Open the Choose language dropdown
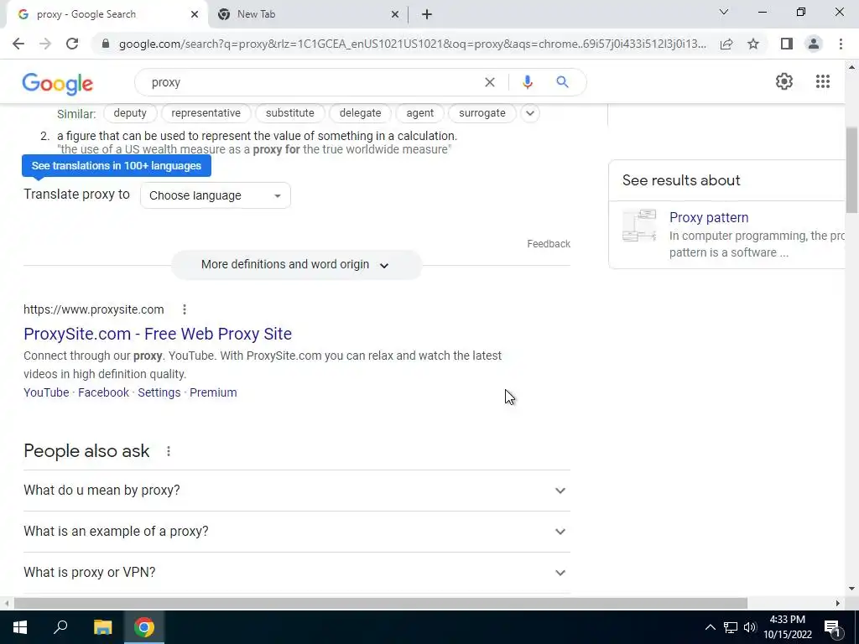 pyautogui.click(x=216, y=195)
